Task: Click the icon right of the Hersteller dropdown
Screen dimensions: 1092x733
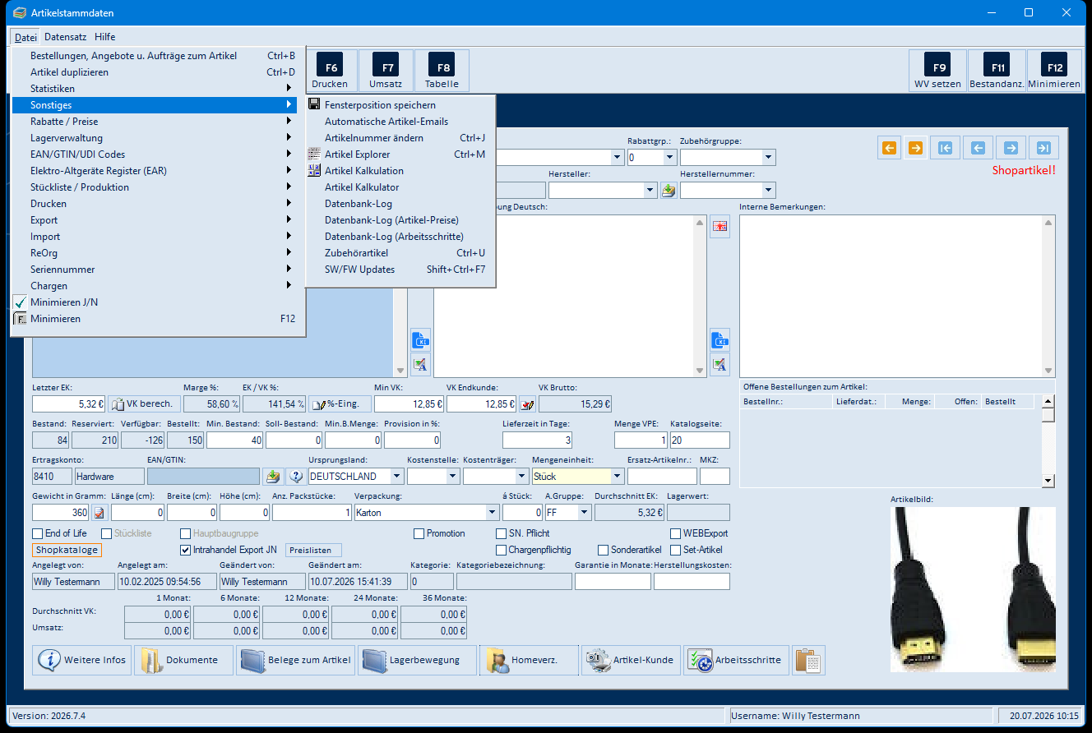Action: tap(669, 190)
